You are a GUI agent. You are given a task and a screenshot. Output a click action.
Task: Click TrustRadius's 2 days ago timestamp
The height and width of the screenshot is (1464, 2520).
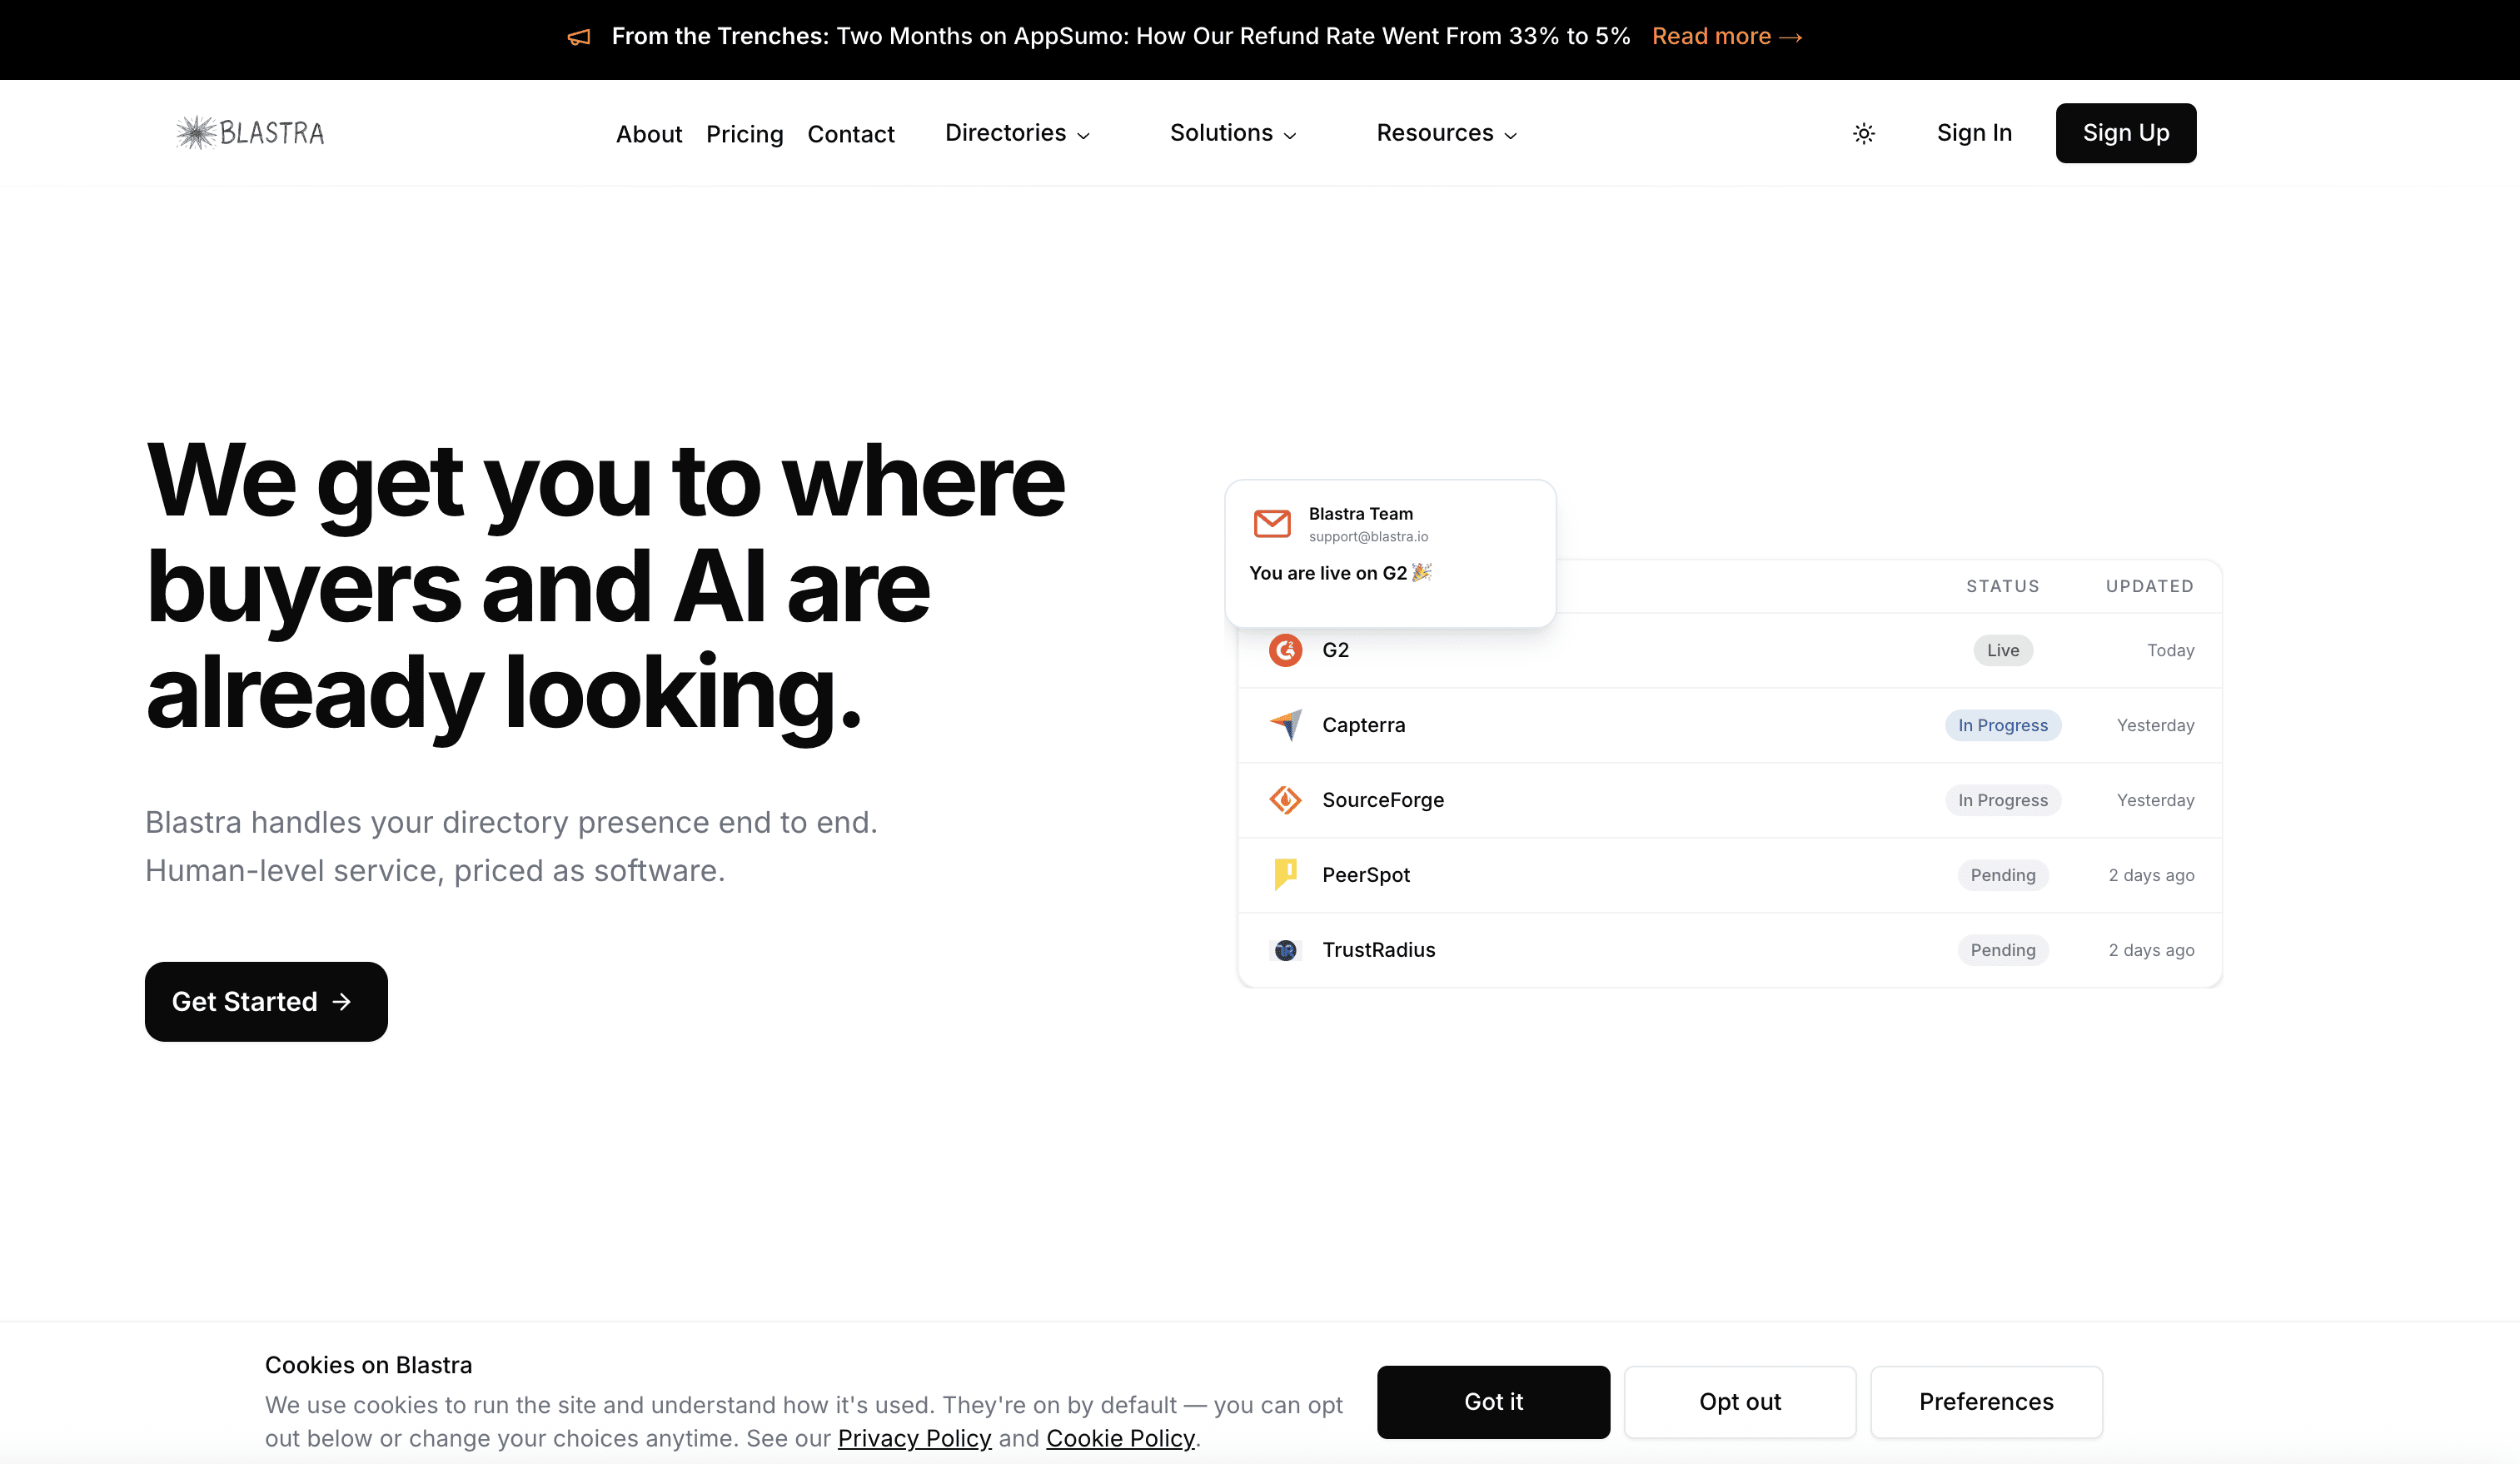[x=2152, y=950]
